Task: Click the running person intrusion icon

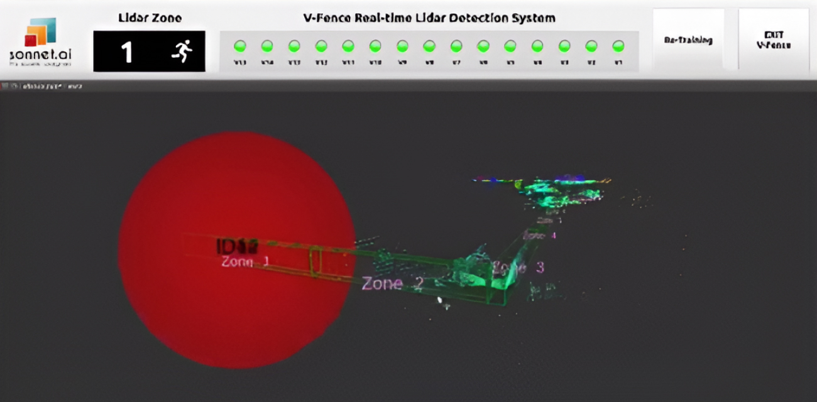Action: coord(181,51)
